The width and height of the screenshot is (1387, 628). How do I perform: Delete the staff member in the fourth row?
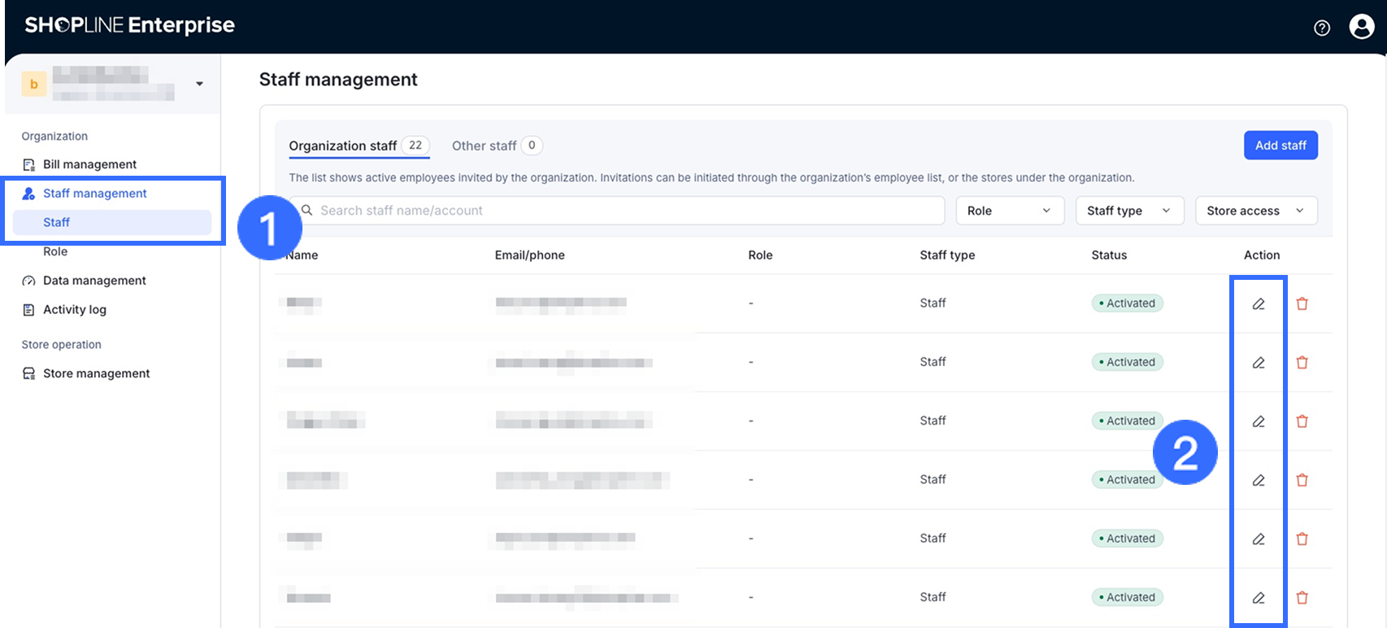(x=1302, y=480)
